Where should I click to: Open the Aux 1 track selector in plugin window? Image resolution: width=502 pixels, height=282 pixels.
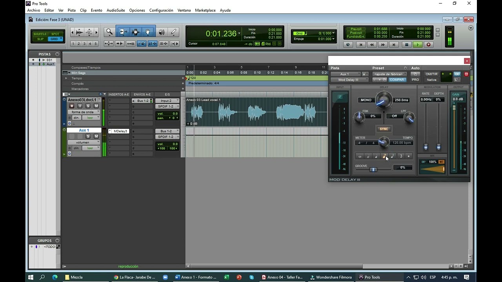click(x=345, y=74)
